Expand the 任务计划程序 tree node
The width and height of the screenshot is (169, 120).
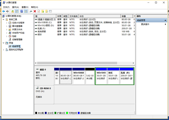(7, 23)
